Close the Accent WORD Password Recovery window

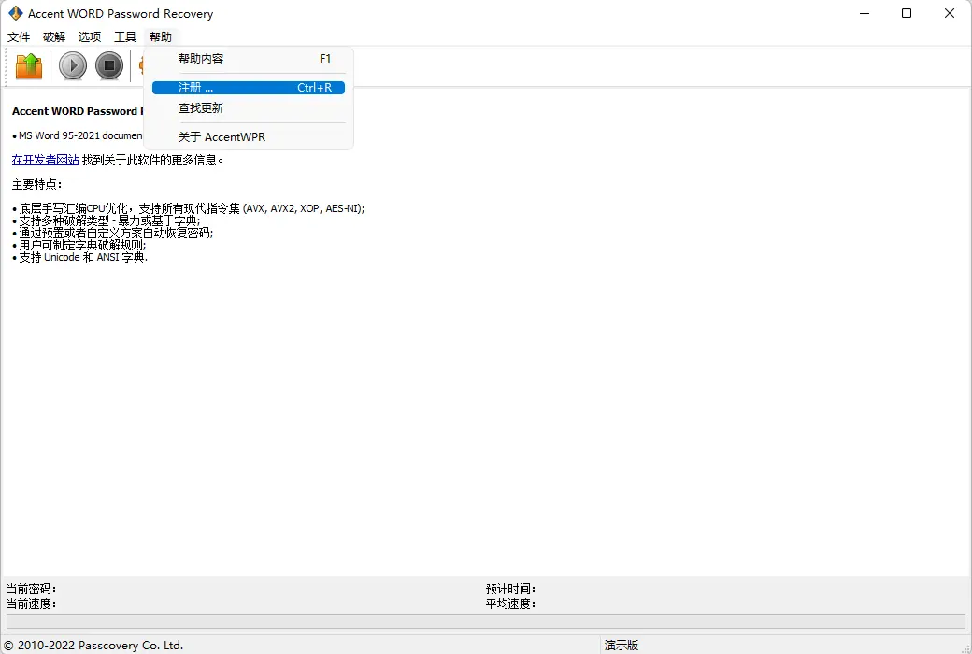pyautogui.click(x=949, y=13)
